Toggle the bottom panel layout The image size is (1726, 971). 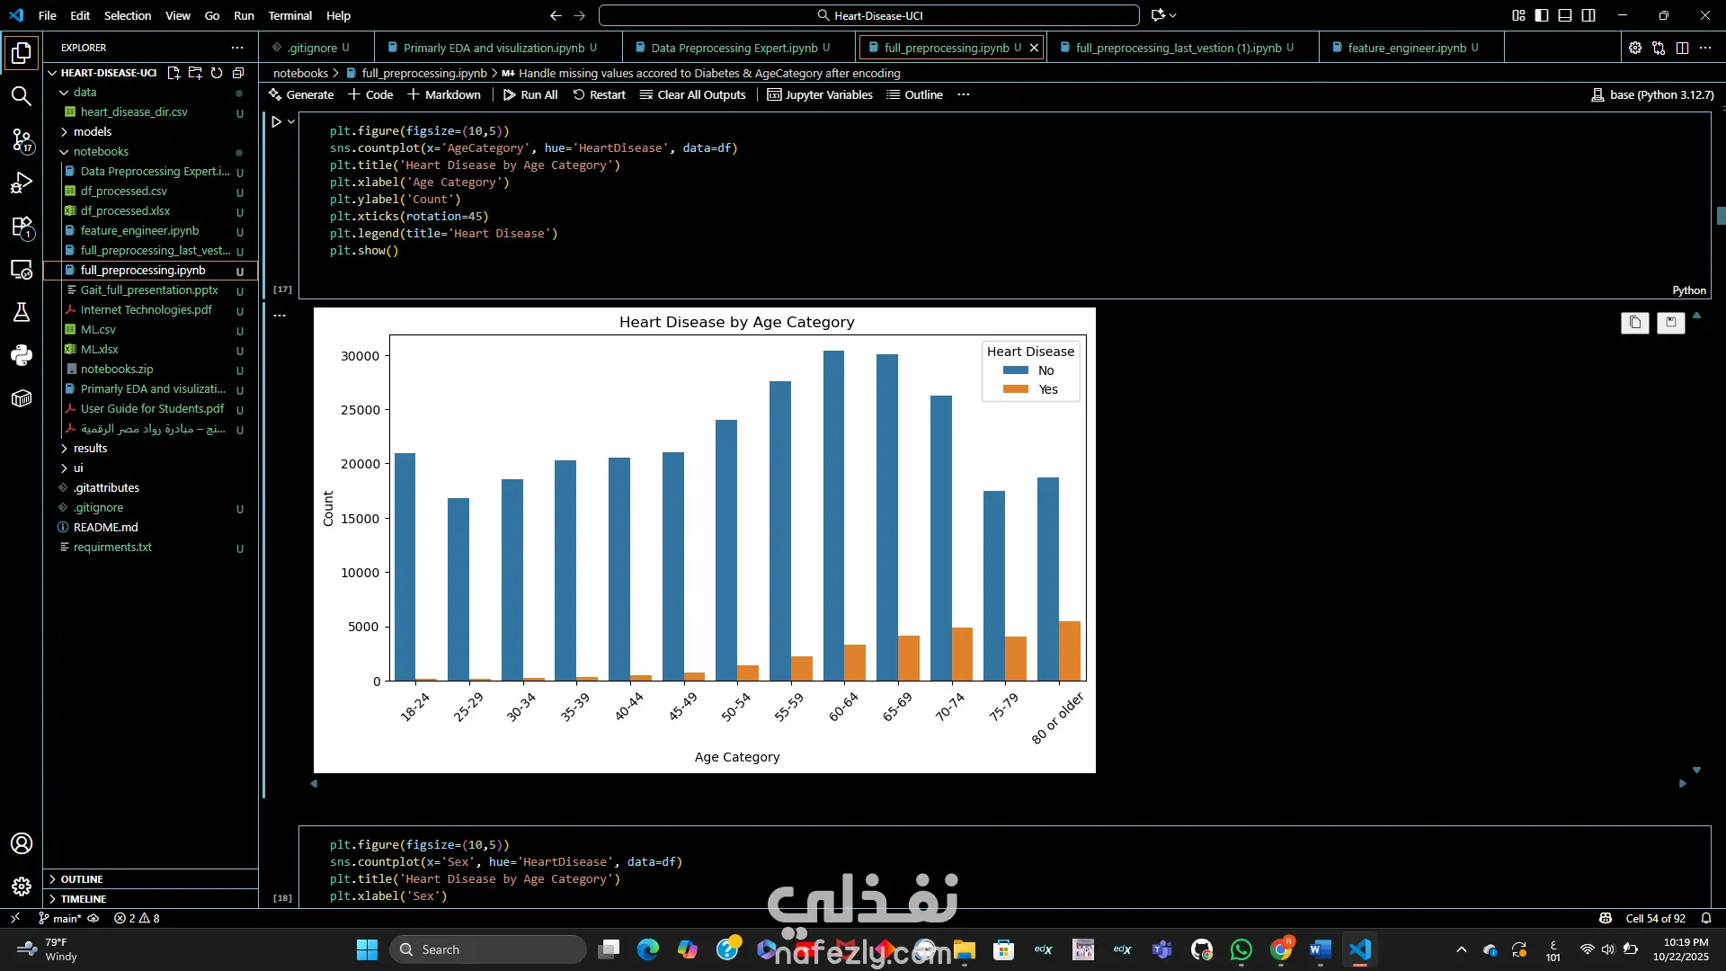coord(1565,15)
